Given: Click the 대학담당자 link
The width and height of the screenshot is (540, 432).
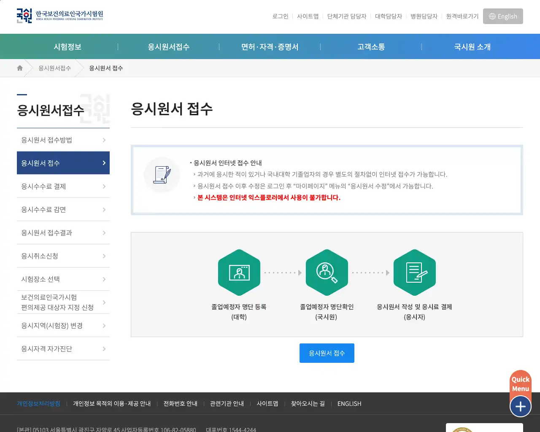Looking at the screenshot, I should [389, 16].
